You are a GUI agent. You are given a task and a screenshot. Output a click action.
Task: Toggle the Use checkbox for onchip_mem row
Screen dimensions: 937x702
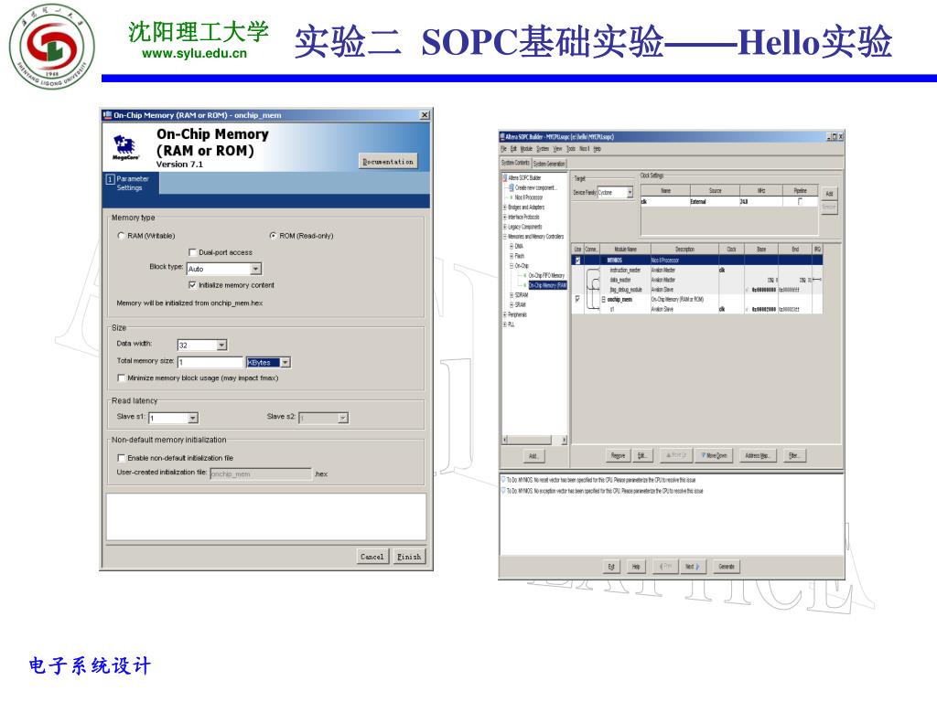pyautogui.click(x=577, y=299)
